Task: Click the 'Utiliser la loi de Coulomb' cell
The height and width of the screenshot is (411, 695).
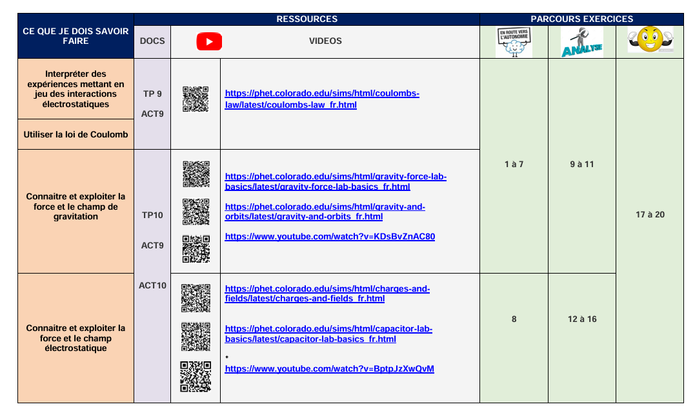Action: click(76, 134)
